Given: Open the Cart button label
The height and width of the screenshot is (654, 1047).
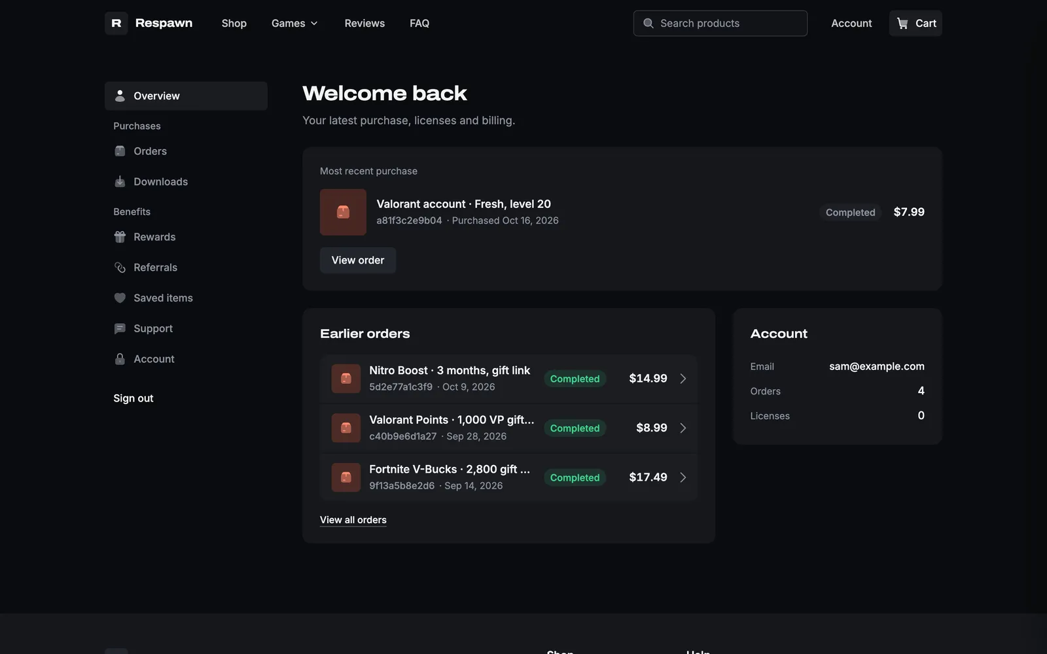Looking at the screenshot, I should point(926,23).
